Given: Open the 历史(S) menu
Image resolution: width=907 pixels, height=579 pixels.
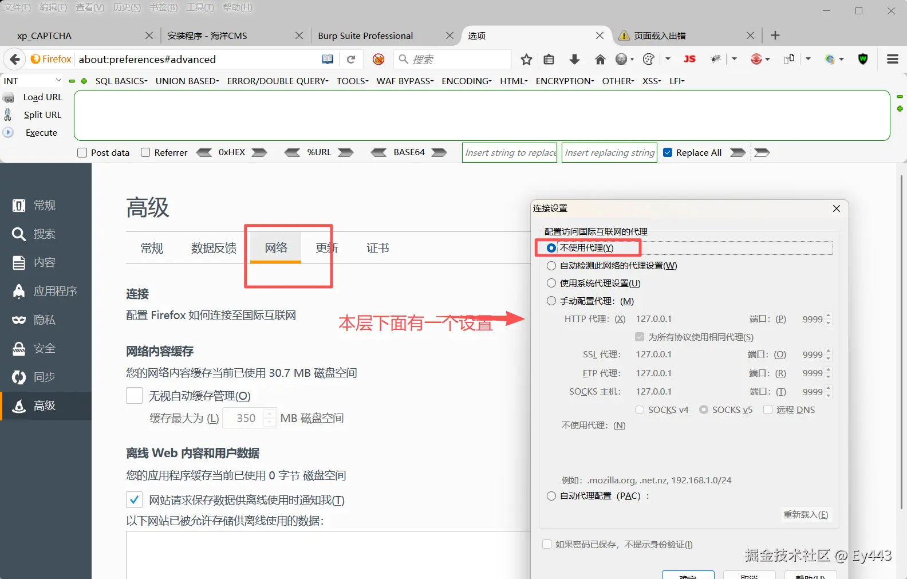Looking at the screenshot, I should 127,7.
